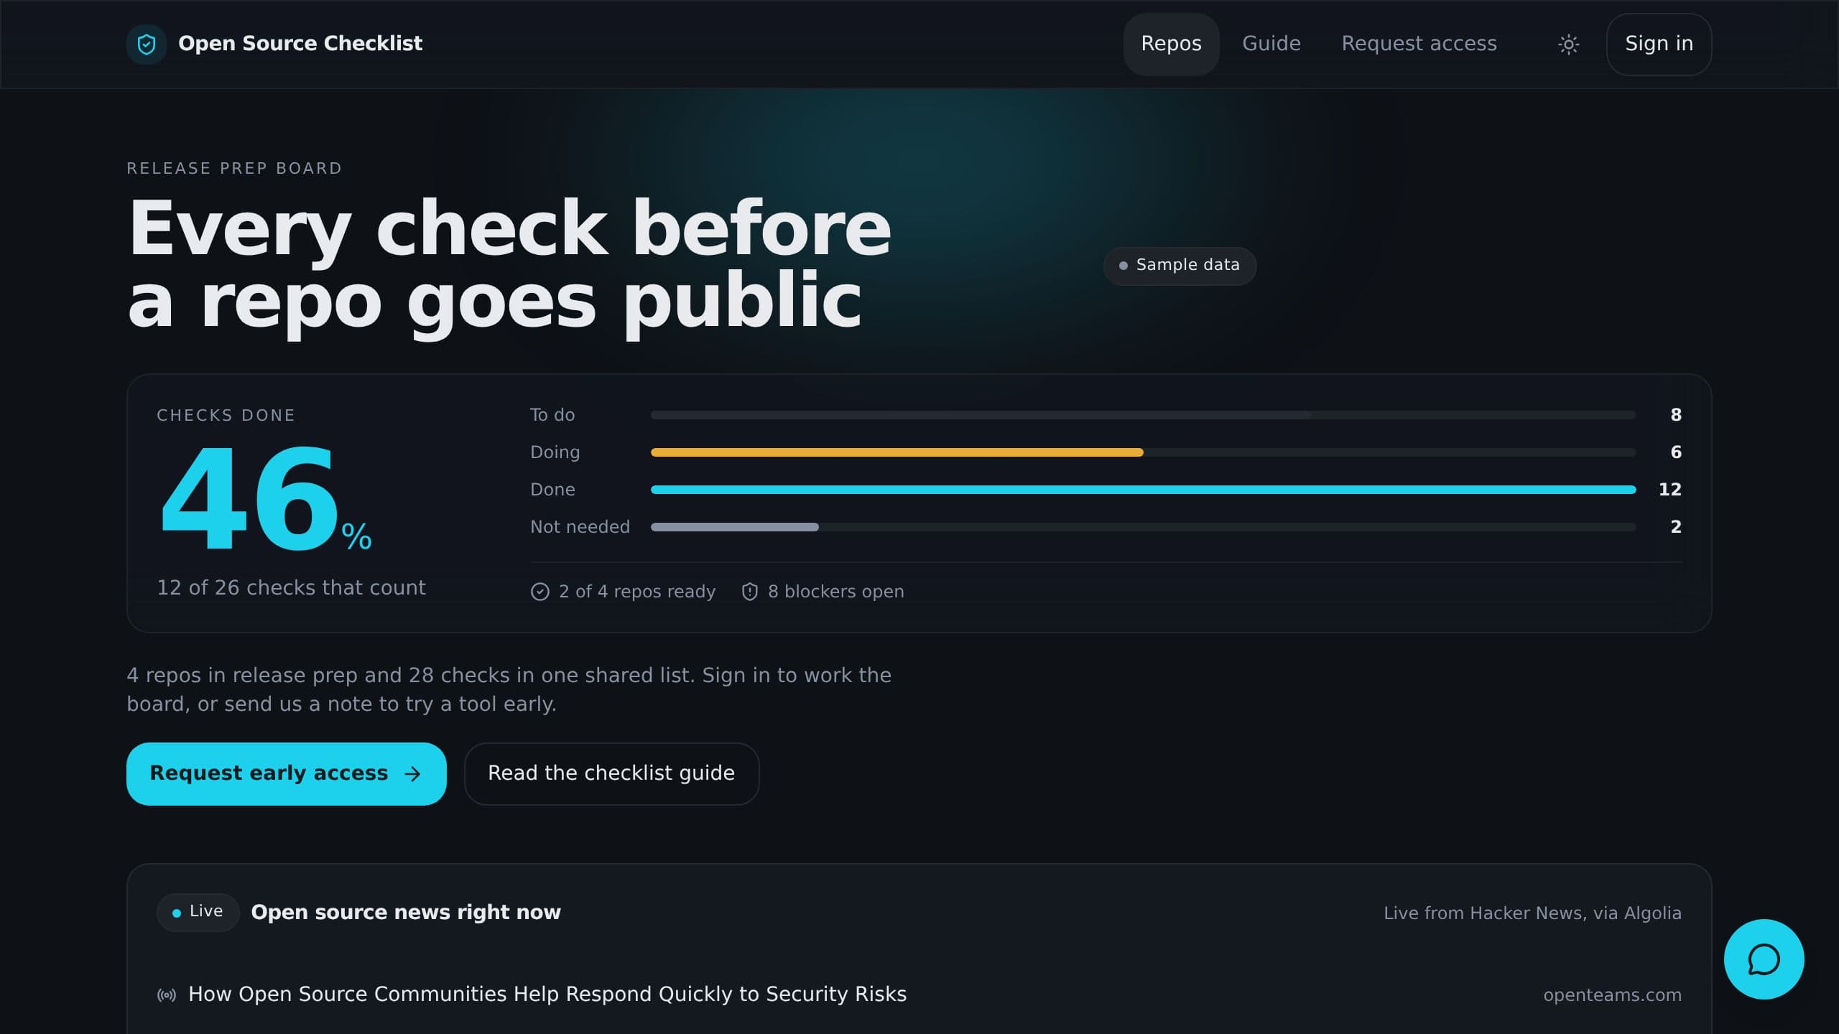Image resolution: width=1839 pixels, height=1034 pixels.
Task: Click the orange Doing progress bar
Action: pyautogui.click(x=897, y=452)
